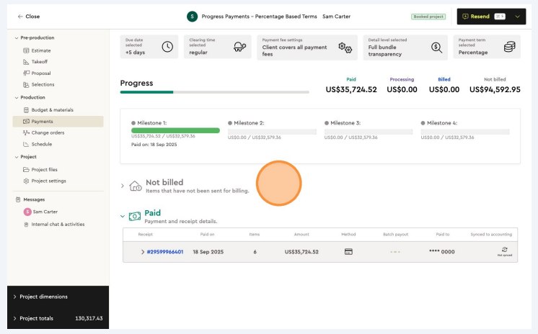Click the piggy bank Clearing time icon
The width and height of the screenshot is (538, 334).
pos(239,48)
